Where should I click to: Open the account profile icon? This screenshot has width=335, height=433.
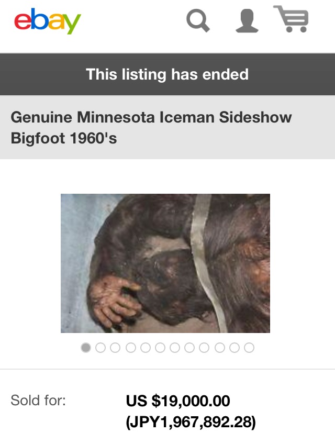pos(247,21)
